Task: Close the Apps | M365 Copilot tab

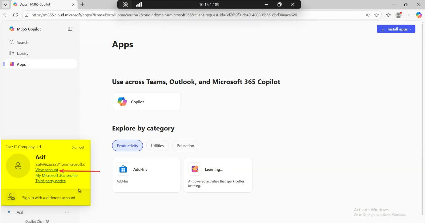Action: coord(73,5)
